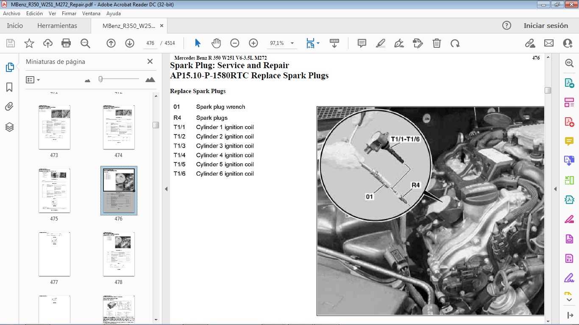Screen dimensions: 579x325
Task: Send file by email envelope icon
Action: 549,43
